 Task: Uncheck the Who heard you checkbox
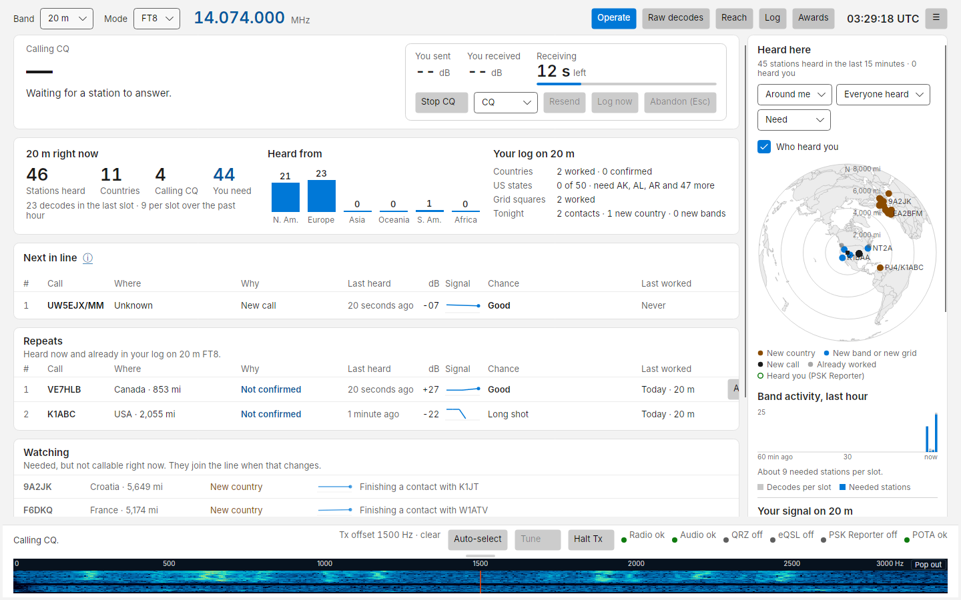point(764,147)
